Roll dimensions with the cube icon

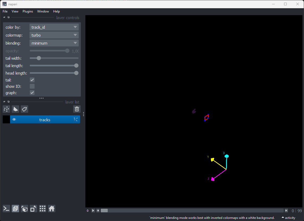click(x=24, y=209)
